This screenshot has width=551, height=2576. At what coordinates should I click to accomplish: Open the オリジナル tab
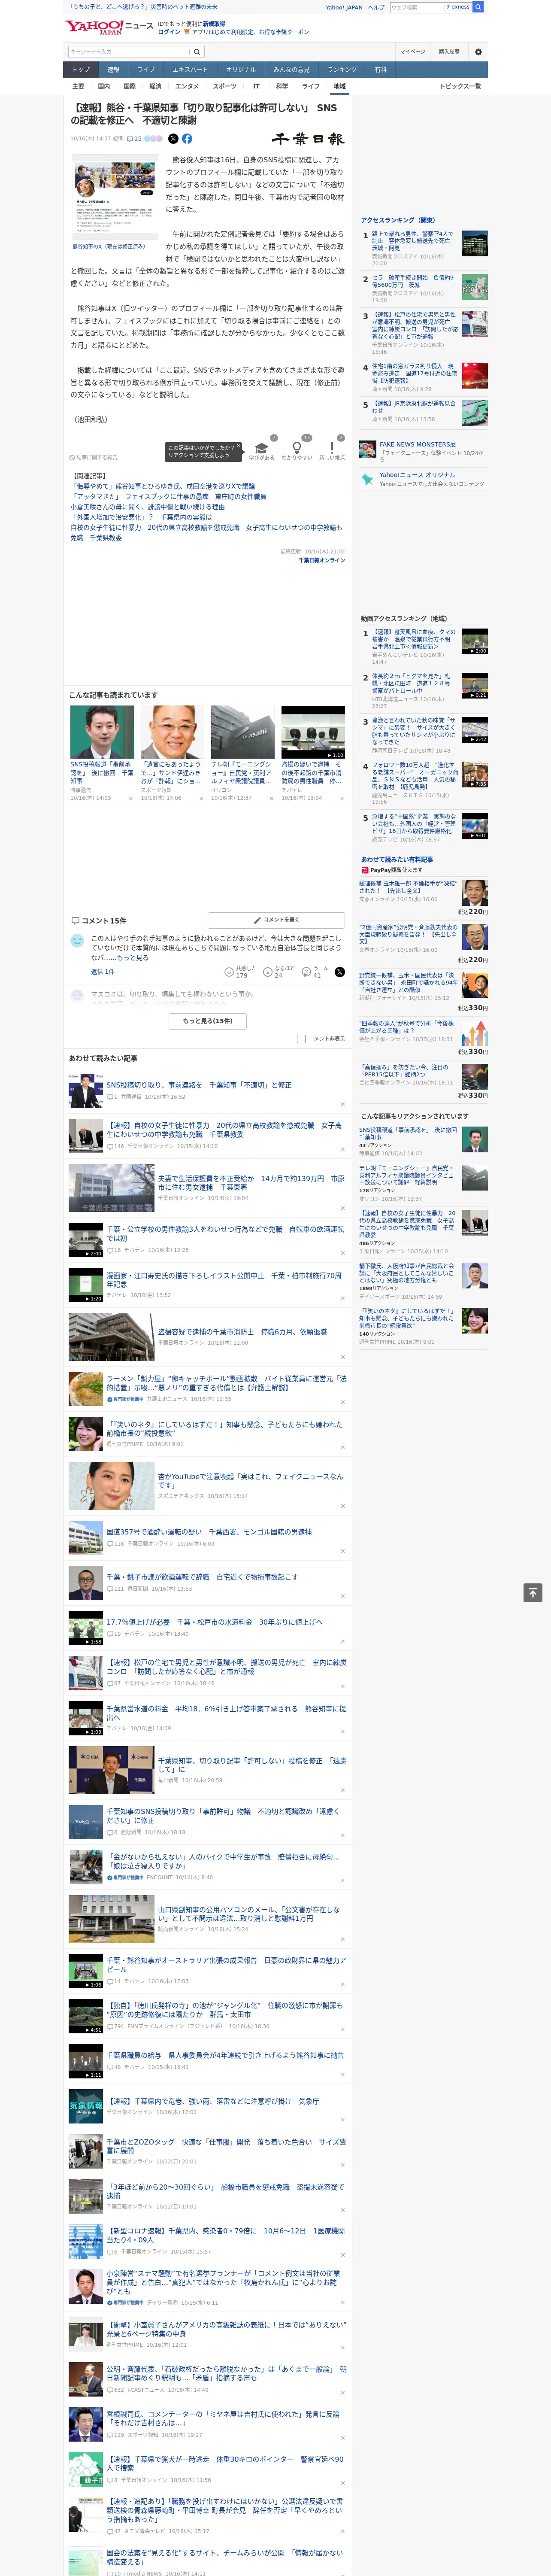click(x=241, y=70)
